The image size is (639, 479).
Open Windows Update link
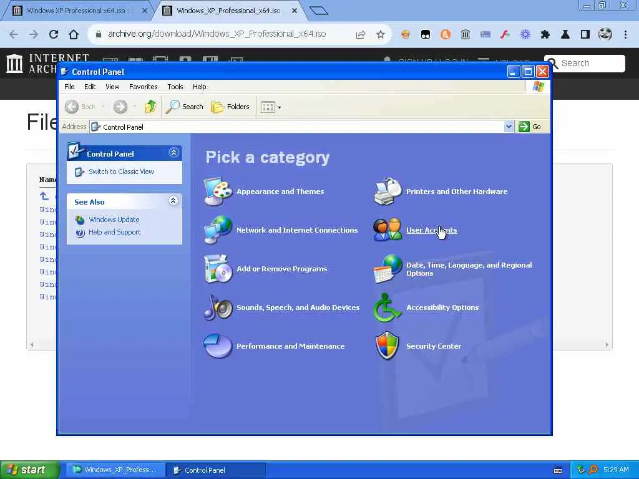[114, 220]
